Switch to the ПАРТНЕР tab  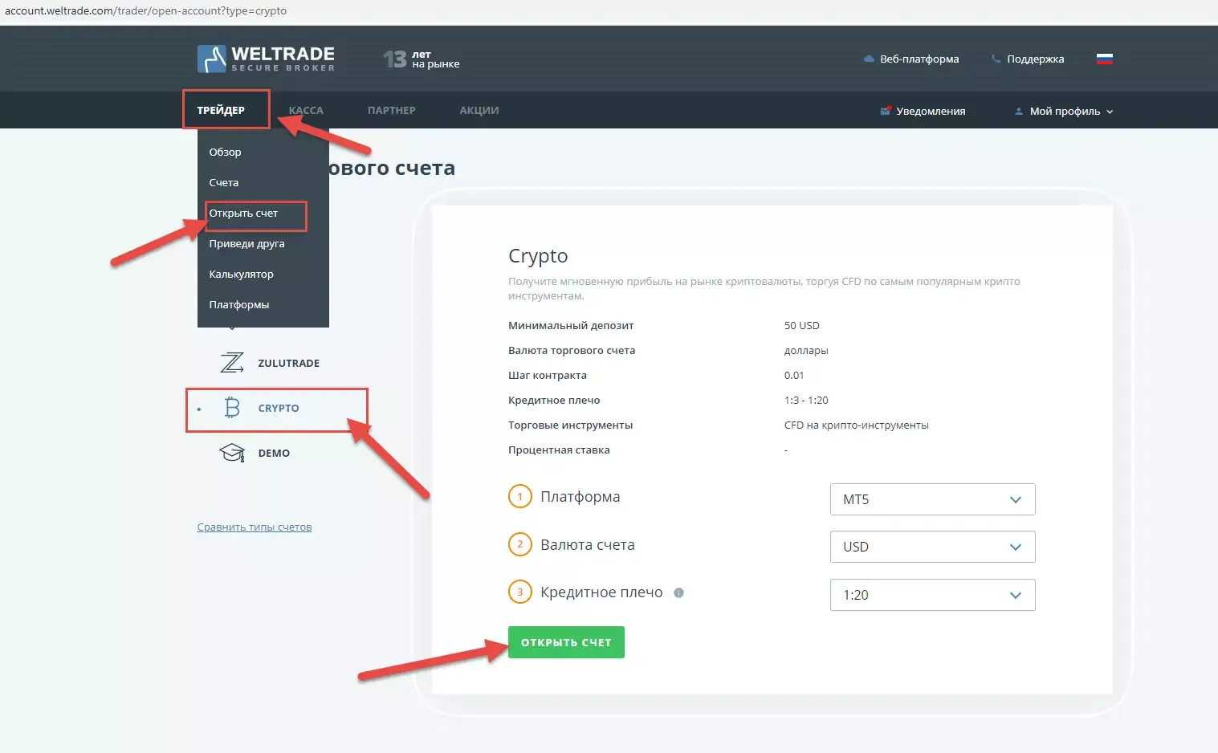tap(392, 111)
